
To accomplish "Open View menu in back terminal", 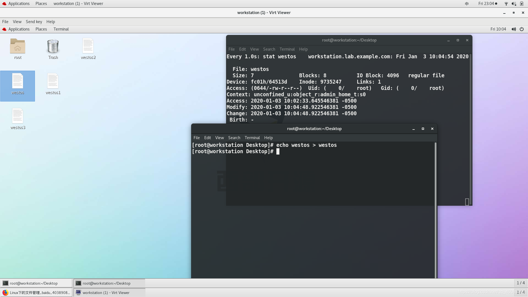I will pos(254,49).
